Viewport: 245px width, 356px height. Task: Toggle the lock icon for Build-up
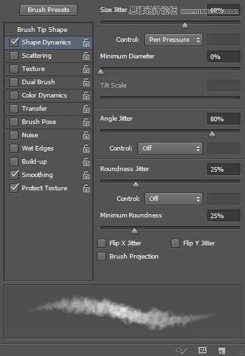[x=86, y=162]
